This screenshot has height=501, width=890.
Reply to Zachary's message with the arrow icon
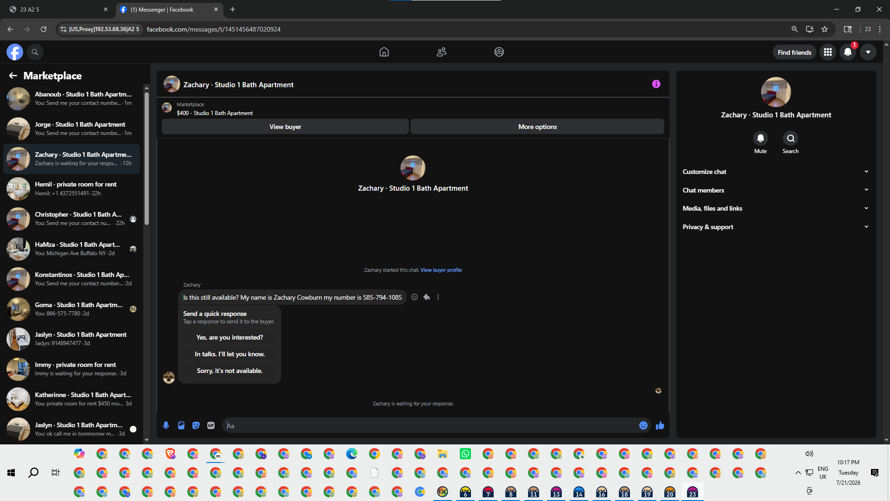point(426,297)
